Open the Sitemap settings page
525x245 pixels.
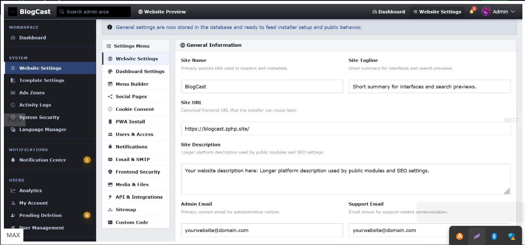tap(136, 210)
